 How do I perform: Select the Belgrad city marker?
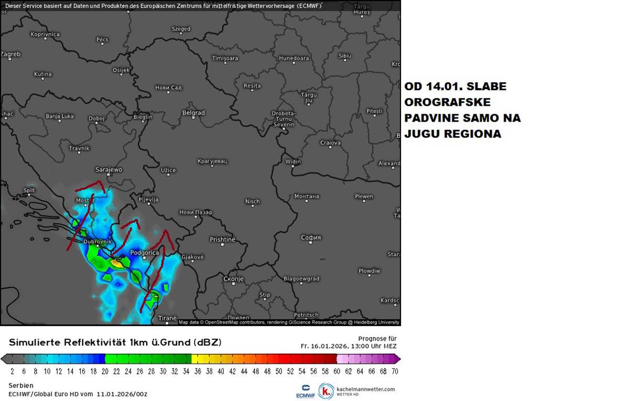click(193, 117)
